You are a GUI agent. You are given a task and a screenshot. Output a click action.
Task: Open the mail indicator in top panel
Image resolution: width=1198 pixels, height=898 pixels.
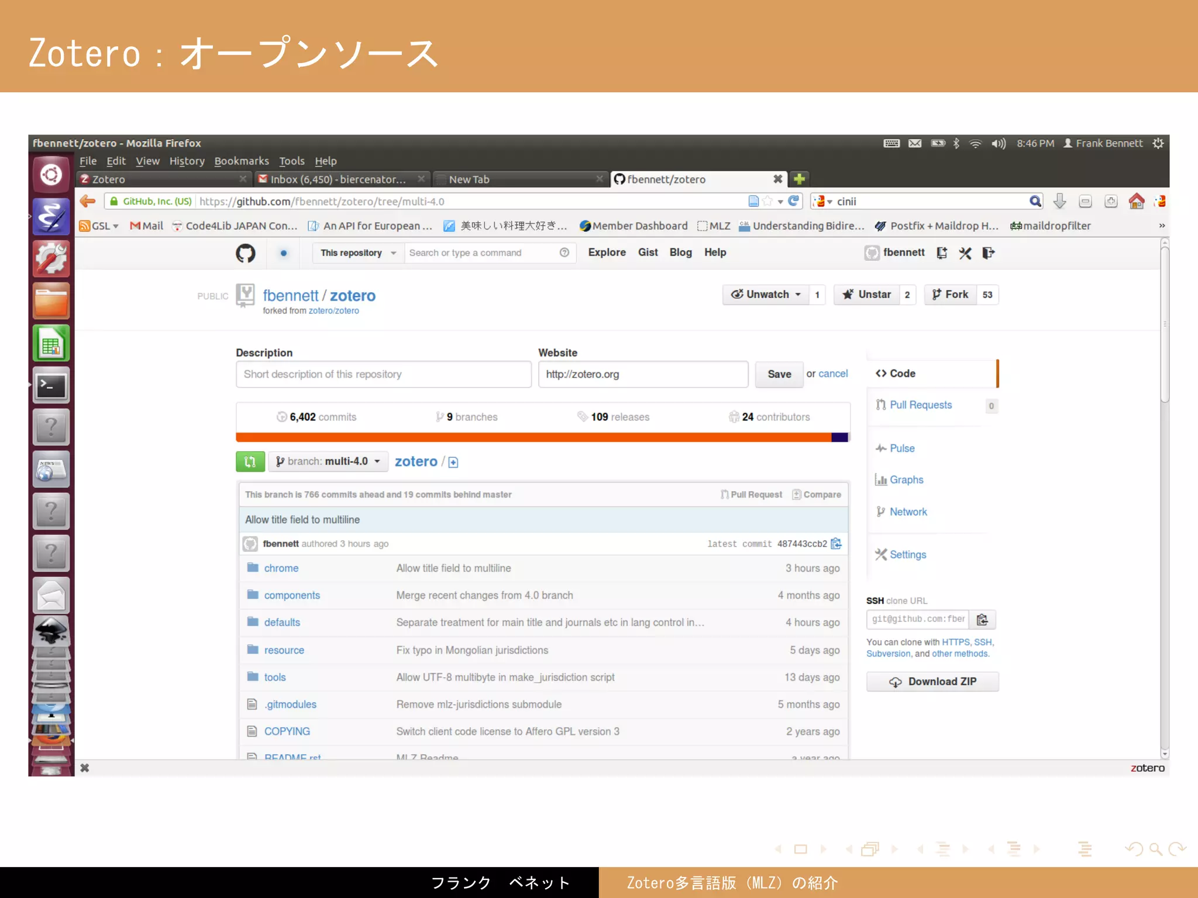coord(915,144)
